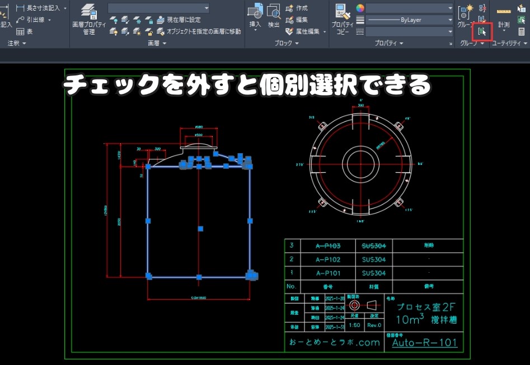The width and height of the screenshot is (530, 365).
Task: Click 属性編集 attribute edit tool
Action: (x=303, y=31)
